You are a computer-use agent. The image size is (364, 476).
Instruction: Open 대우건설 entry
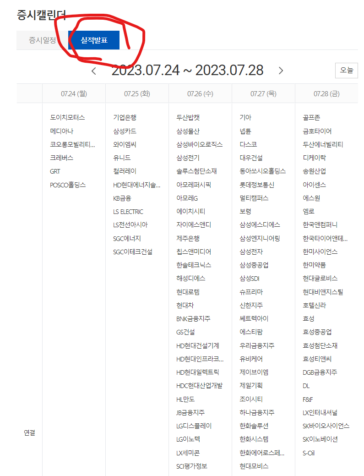click(x=251, y=158)
